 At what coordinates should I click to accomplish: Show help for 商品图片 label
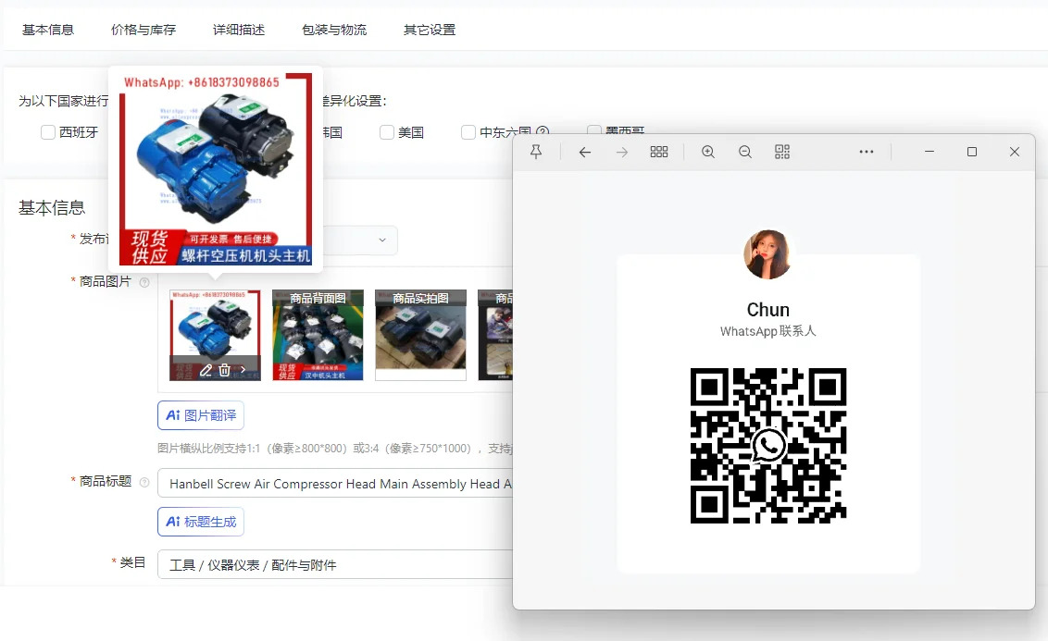tap(144, 282)
